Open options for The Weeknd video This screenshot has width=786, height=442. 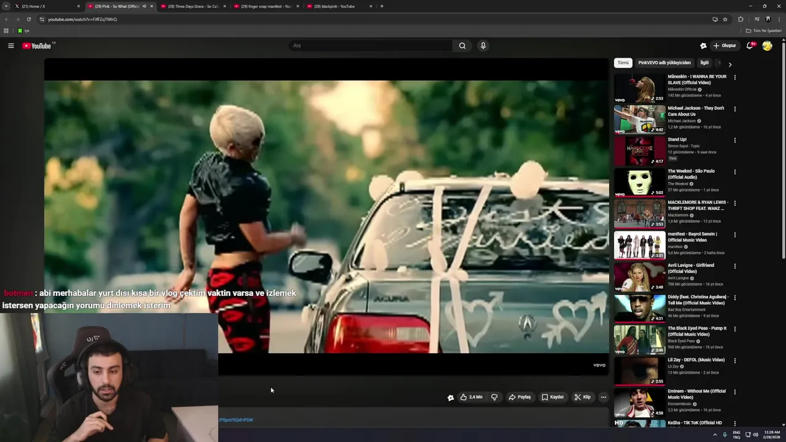[x=735, y=172]
